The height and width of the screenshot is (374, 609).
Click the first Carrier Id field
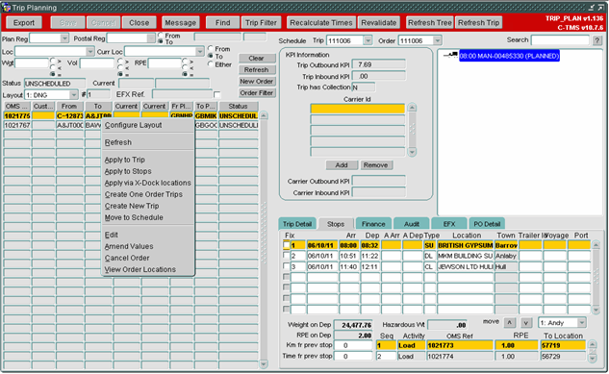pos(357,109)
